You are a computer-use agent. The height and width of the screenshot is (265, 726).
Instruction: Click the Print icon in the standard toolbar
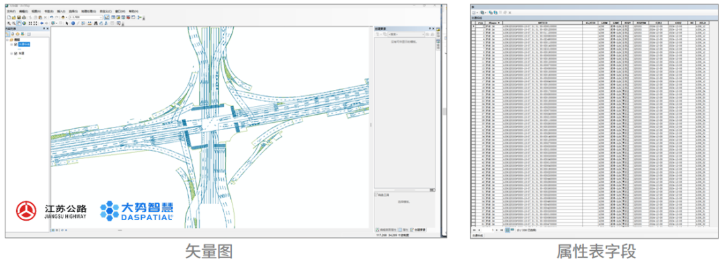[24, 17]
